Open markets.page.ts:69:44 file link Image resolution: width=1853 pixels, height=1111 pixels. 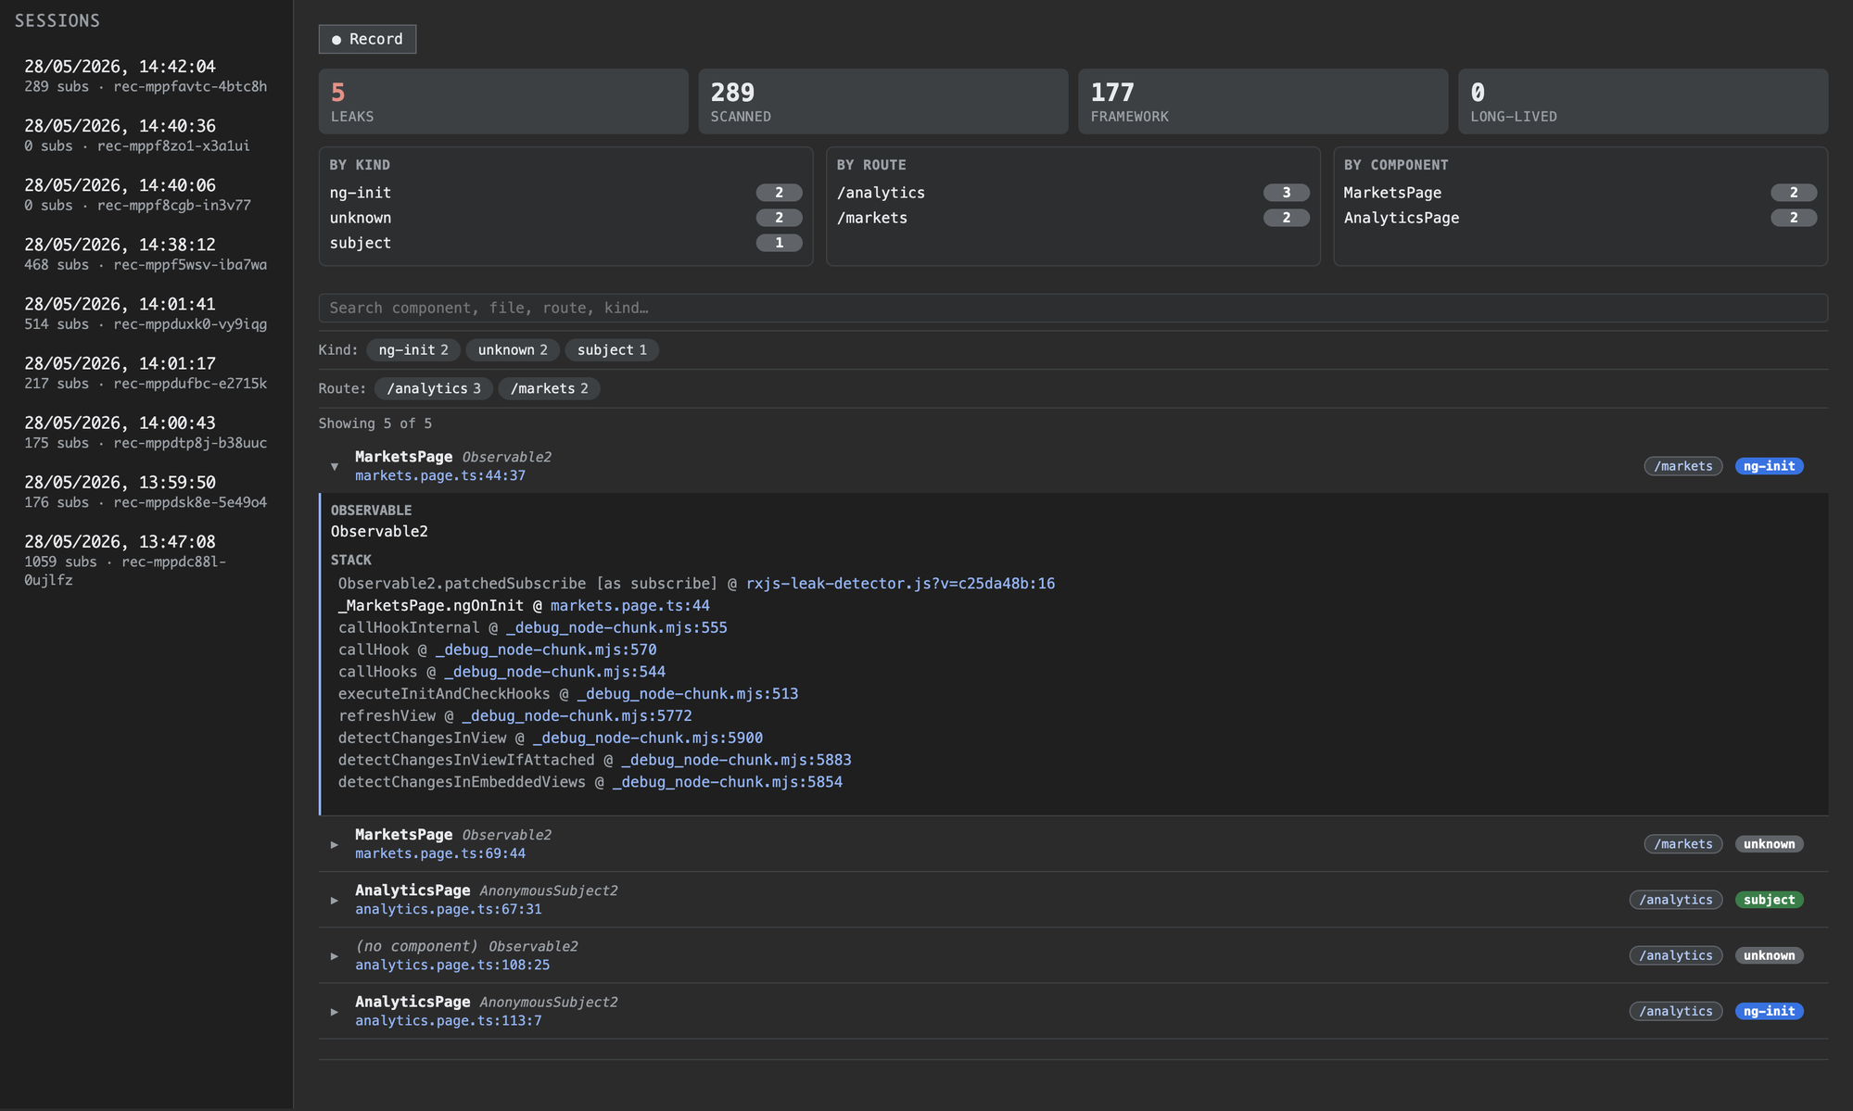440,854
